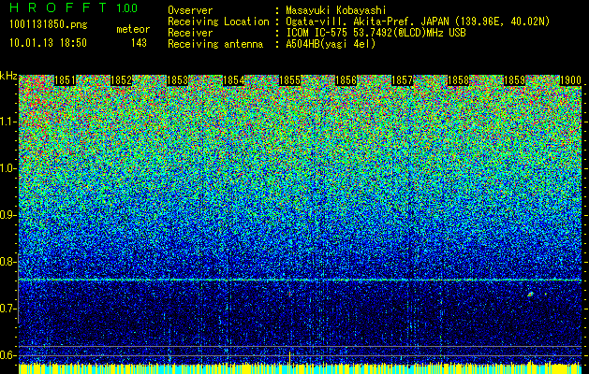The height and width of the screenshot is (374, 589).
Task: Click the 0.6 kHz axis tick label
Action: [7, 355]
